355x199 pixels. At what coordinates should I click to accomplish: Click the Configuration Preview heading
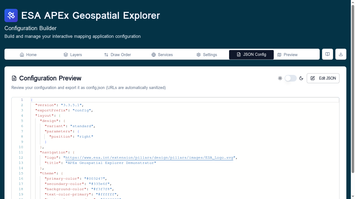click(x=50, y=78)
